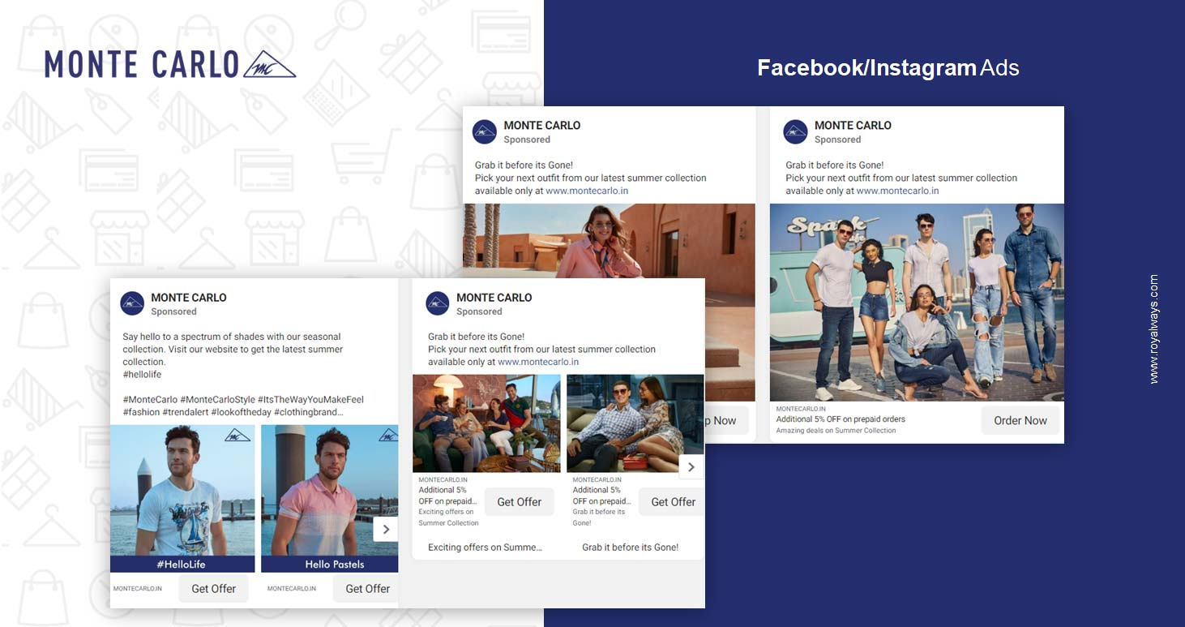Click Get Offer on the sofa couple card

click(x=673, y=502)
